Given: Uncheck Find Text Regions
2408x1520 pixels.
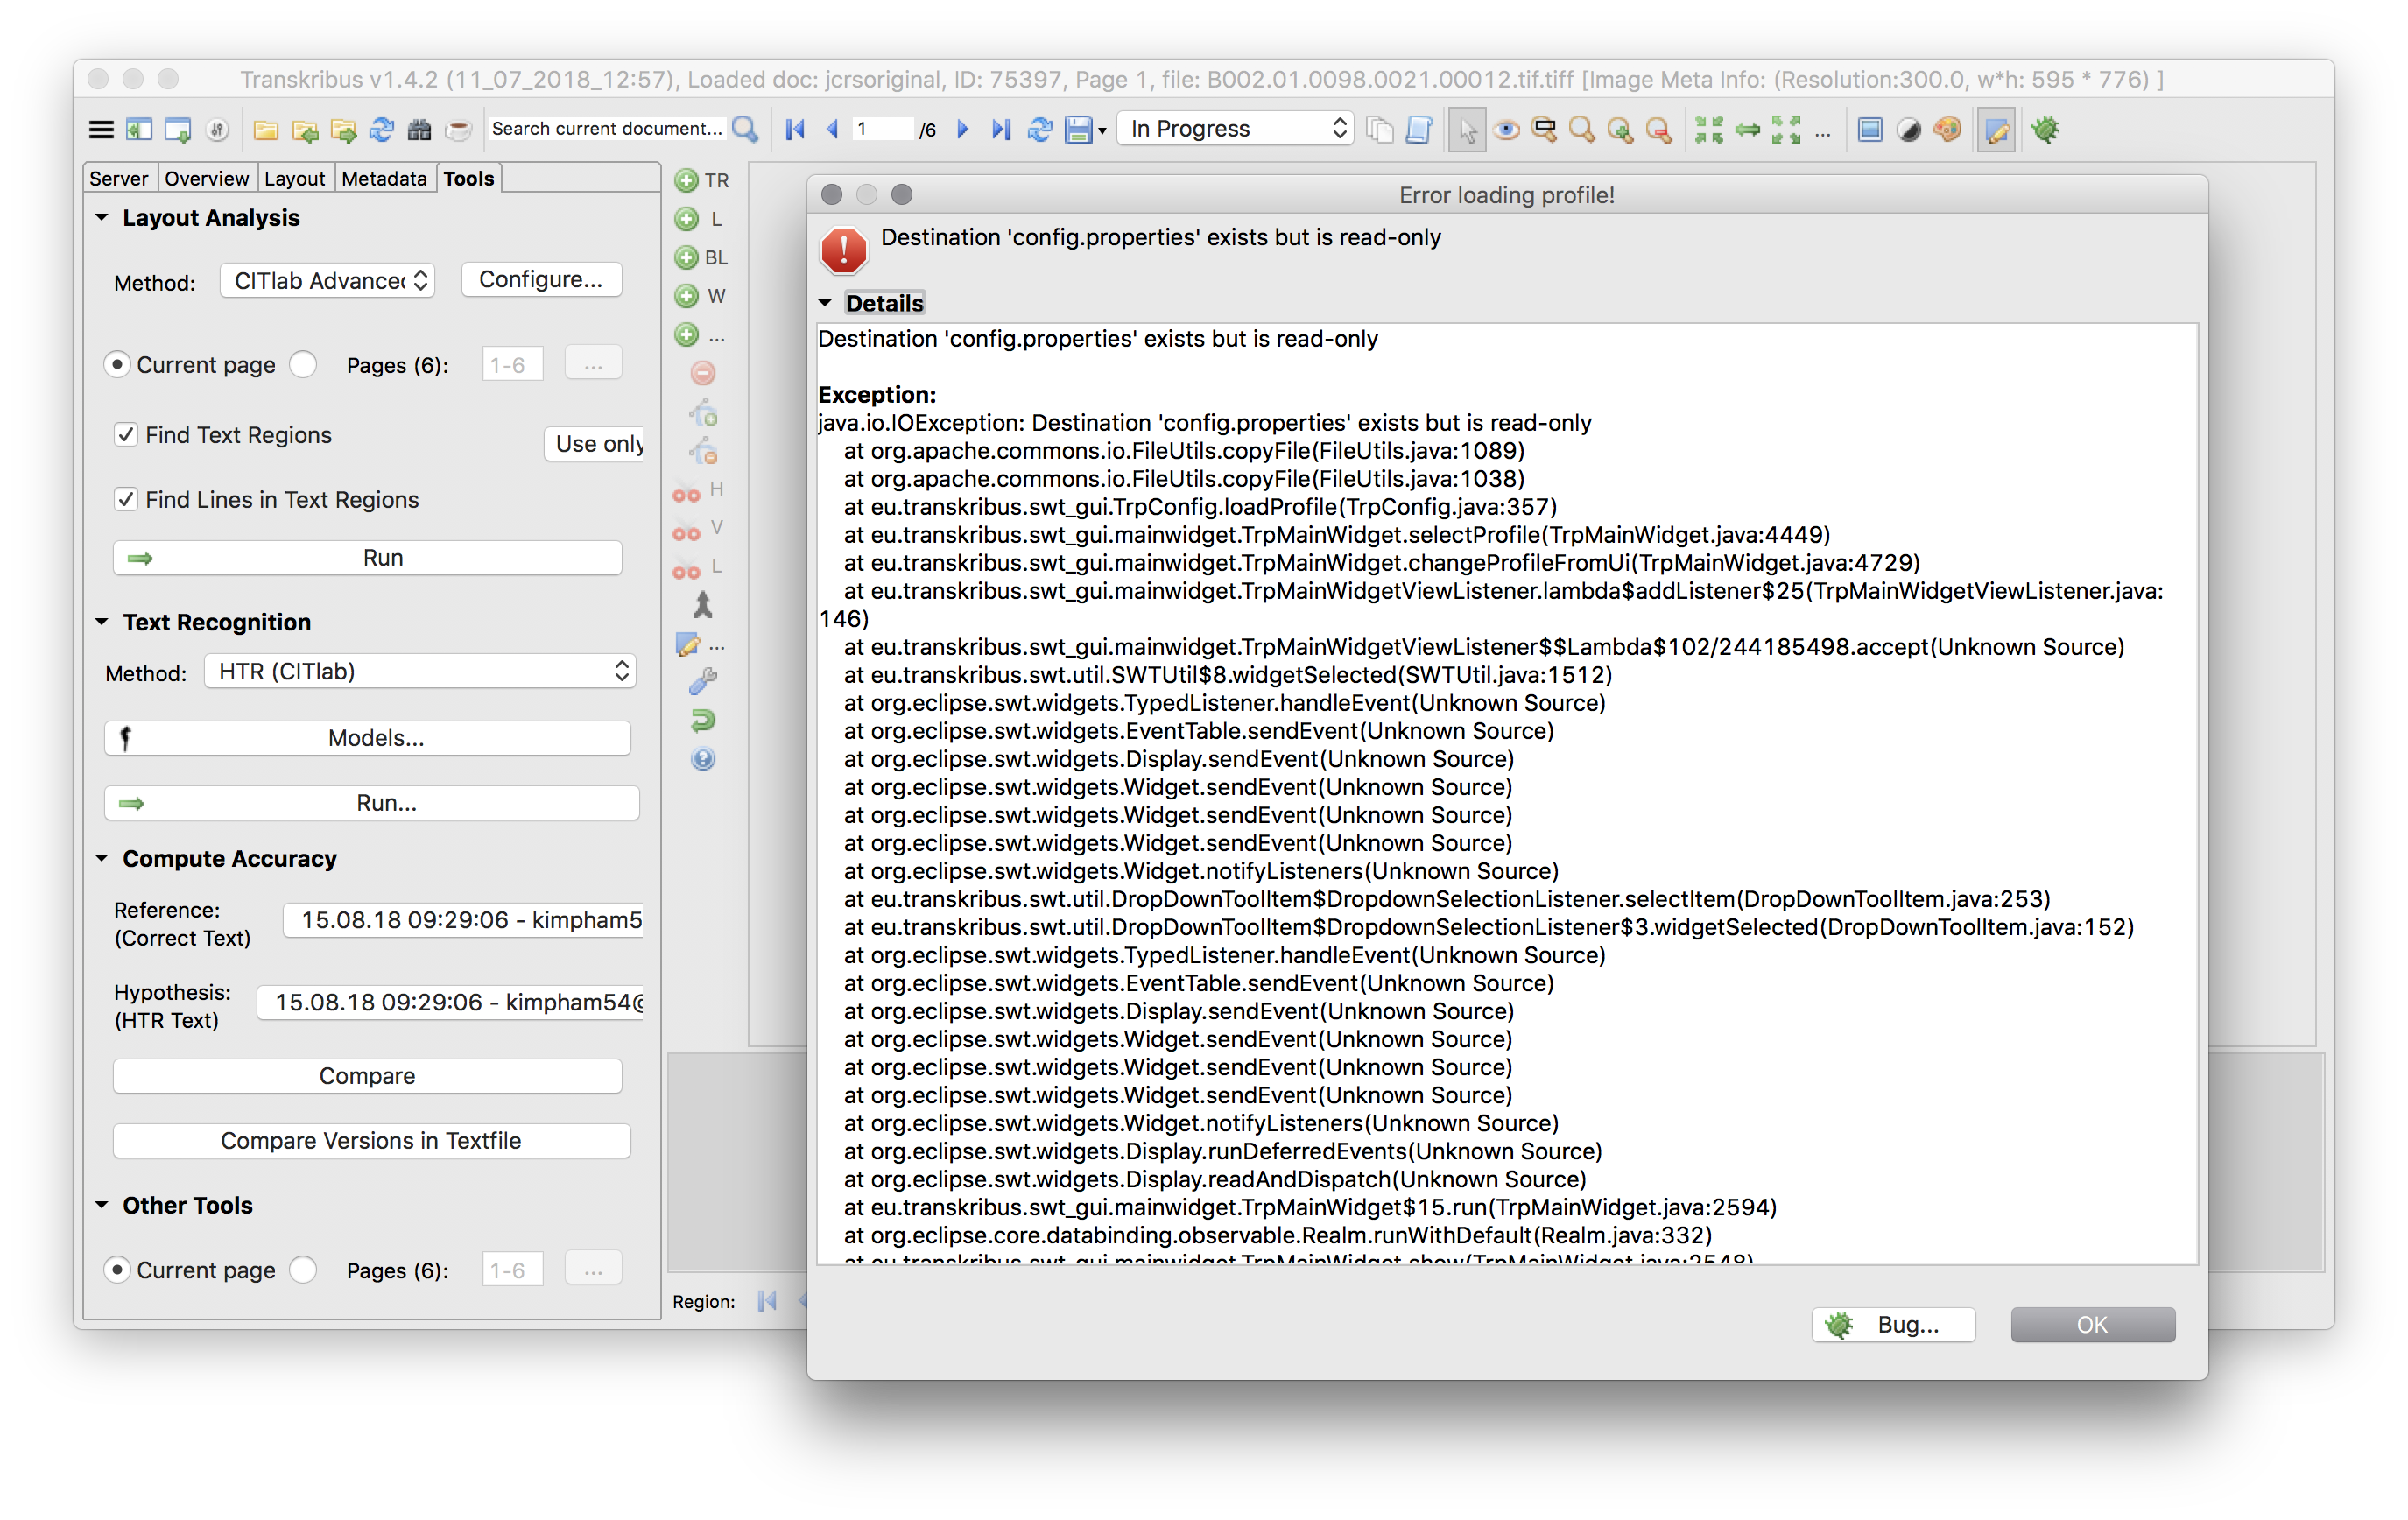Looking at the screenshot, I should point(125,434).
